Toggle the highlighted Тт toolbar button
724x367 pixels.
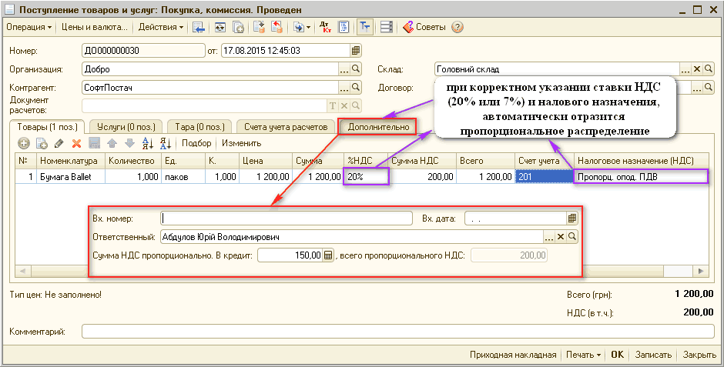coord(365,27)
